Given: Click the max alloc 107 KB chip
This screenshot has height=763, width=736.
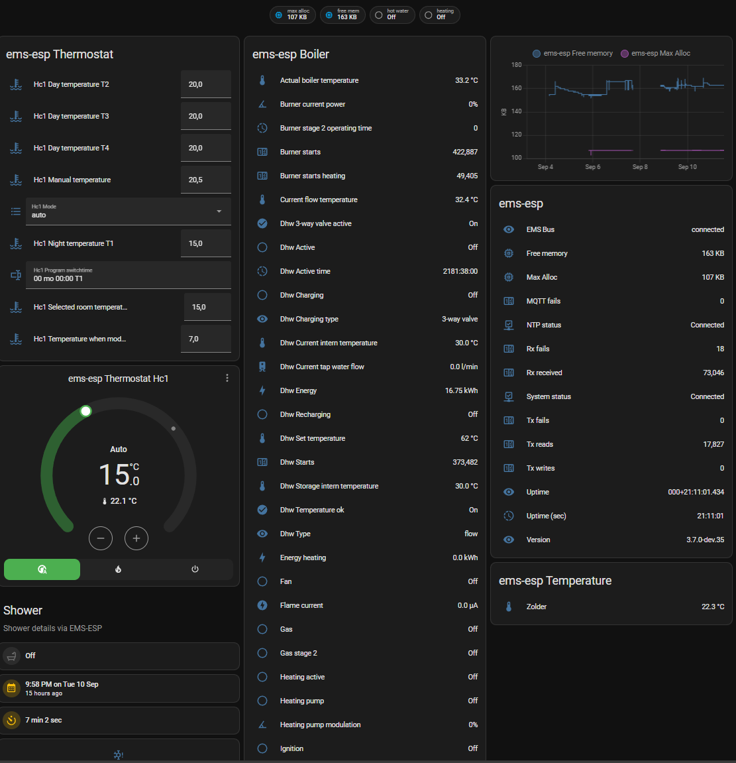Looking at the screenshot, I should pyautogui.click(x=292, y=15).
